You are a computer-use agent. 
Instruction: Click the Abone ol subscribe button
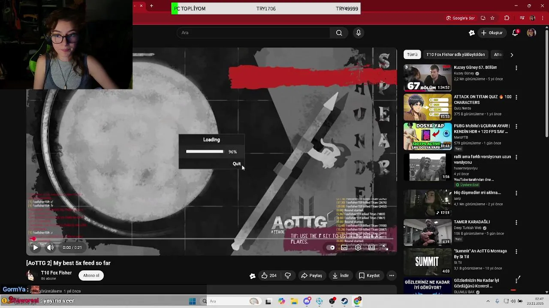pos(91,275)
